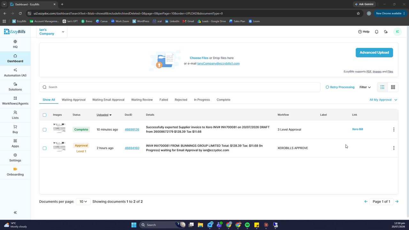Reload the browser page
The height and width of the screenshot is (230, 409).
tap(20, 13)
